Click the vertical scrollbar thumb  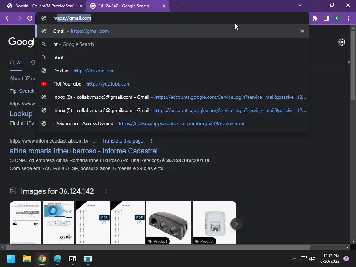click(x=353, y=65)
